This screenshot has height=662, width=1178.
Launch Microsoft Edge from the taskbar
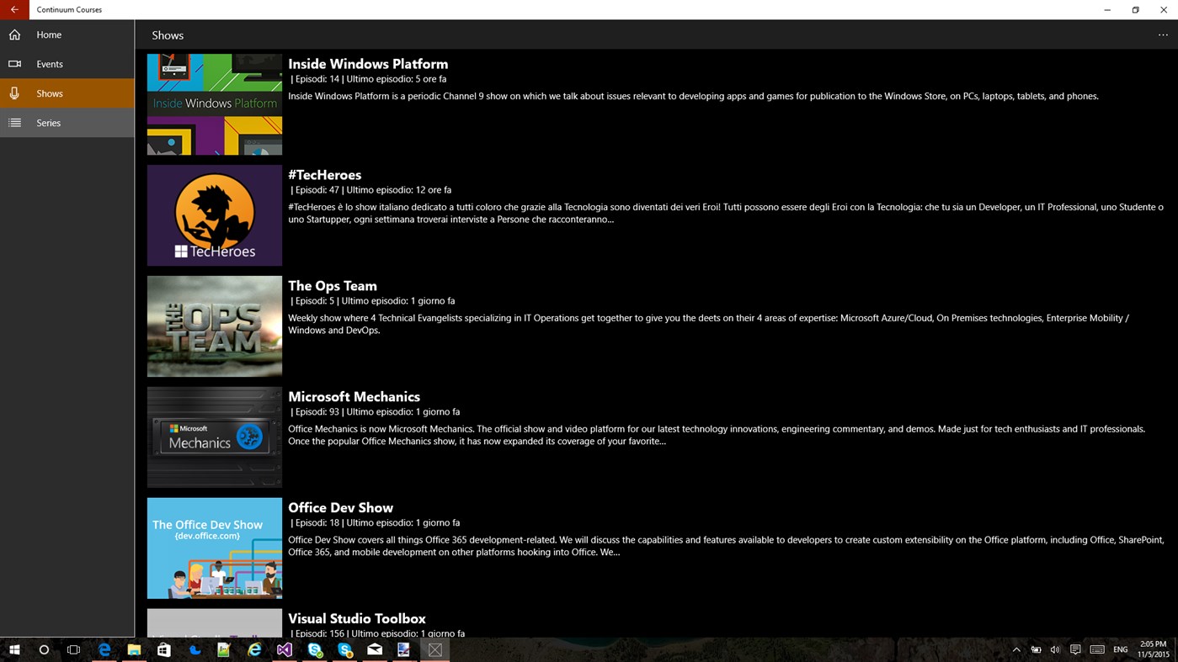click(x=104, y=649)
